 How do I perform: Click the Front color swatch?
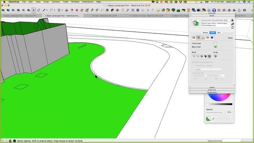click(215, 43)
